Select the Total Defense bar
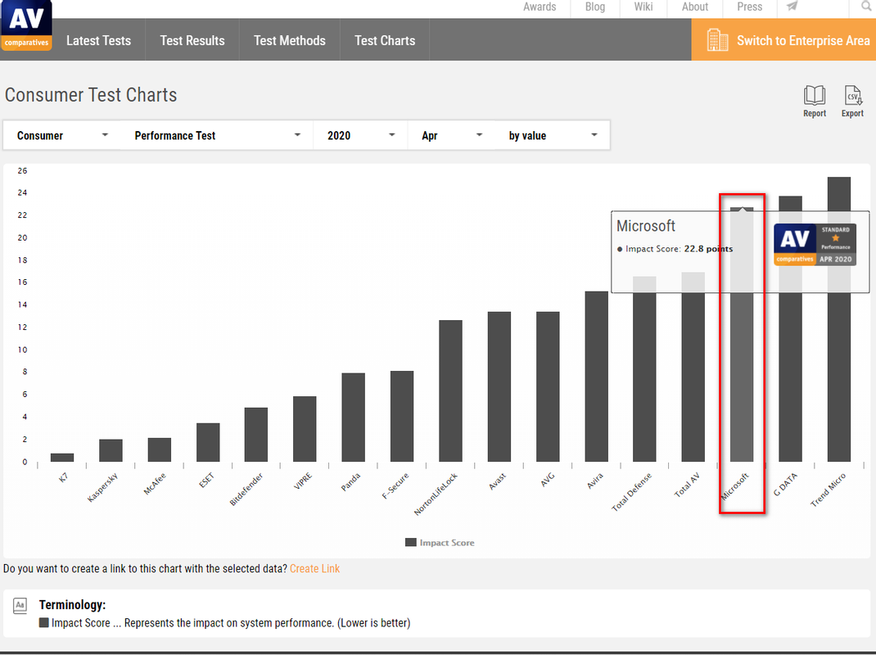The height and width of the screenshot is (655, 876). coord(644,369)
